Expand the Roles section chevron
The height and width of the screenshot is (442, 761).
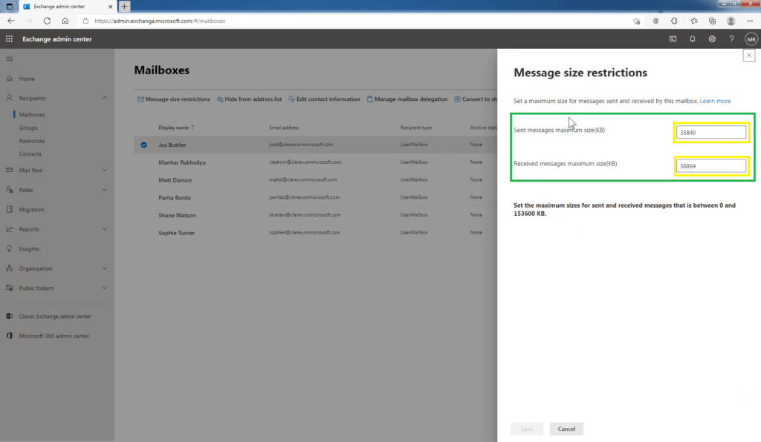coord(104,190)
